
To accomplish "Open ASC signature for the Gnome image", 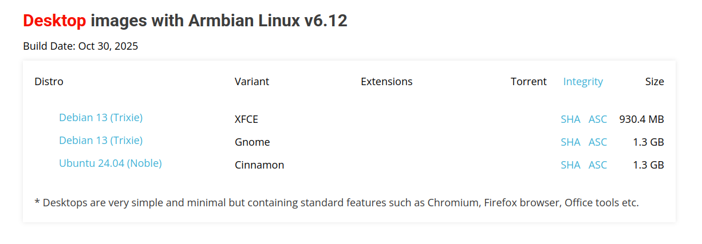I will pos(598,142).
